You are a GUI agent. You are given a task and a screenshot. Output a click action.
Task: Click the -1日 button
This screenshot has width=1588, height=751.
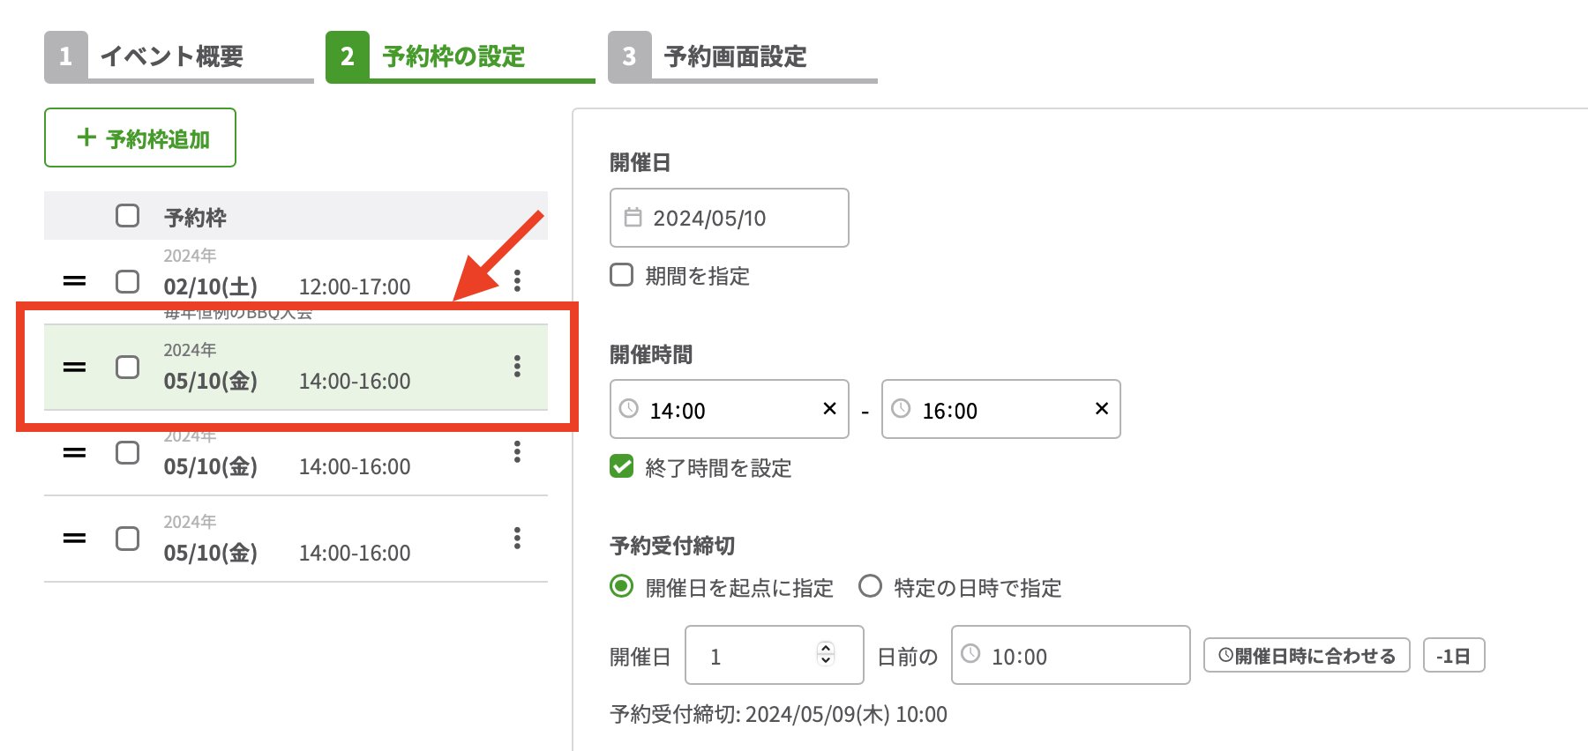[x=1453, y=656]
